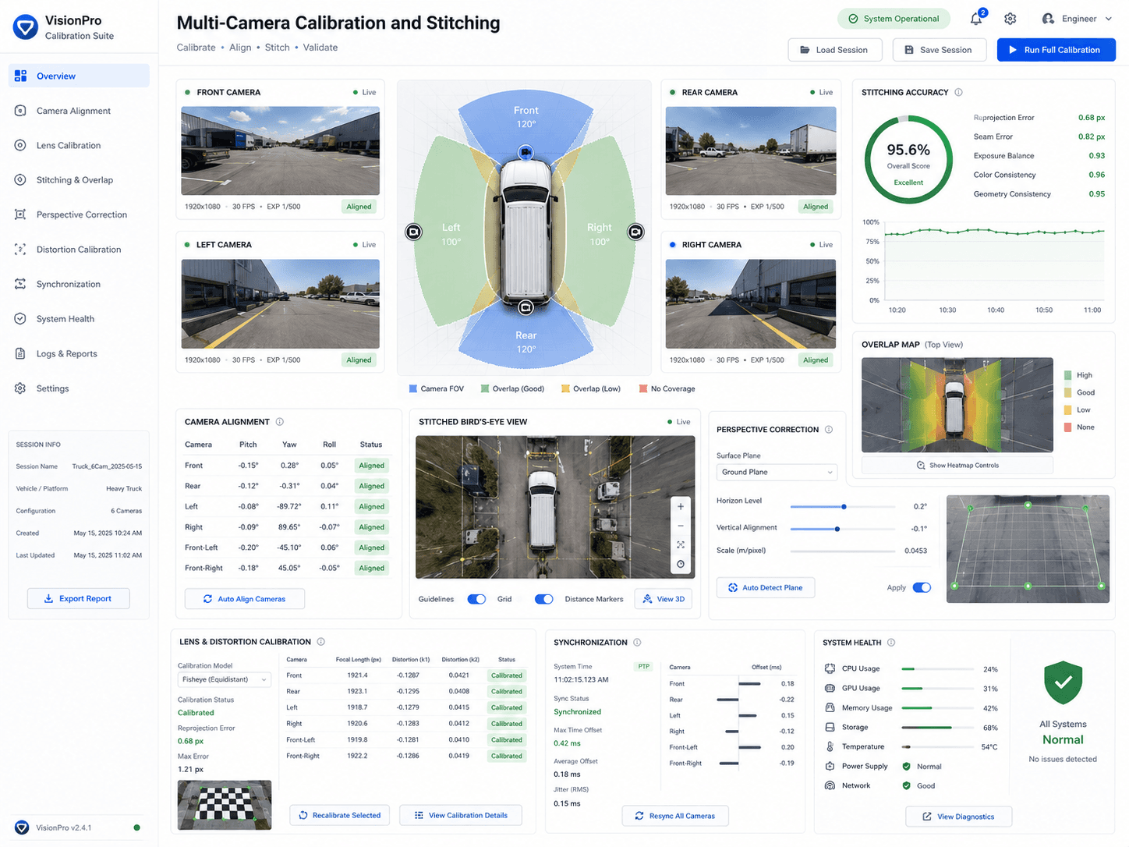
Task: Open View Diagnostics button
Action: tap(959, 817)
